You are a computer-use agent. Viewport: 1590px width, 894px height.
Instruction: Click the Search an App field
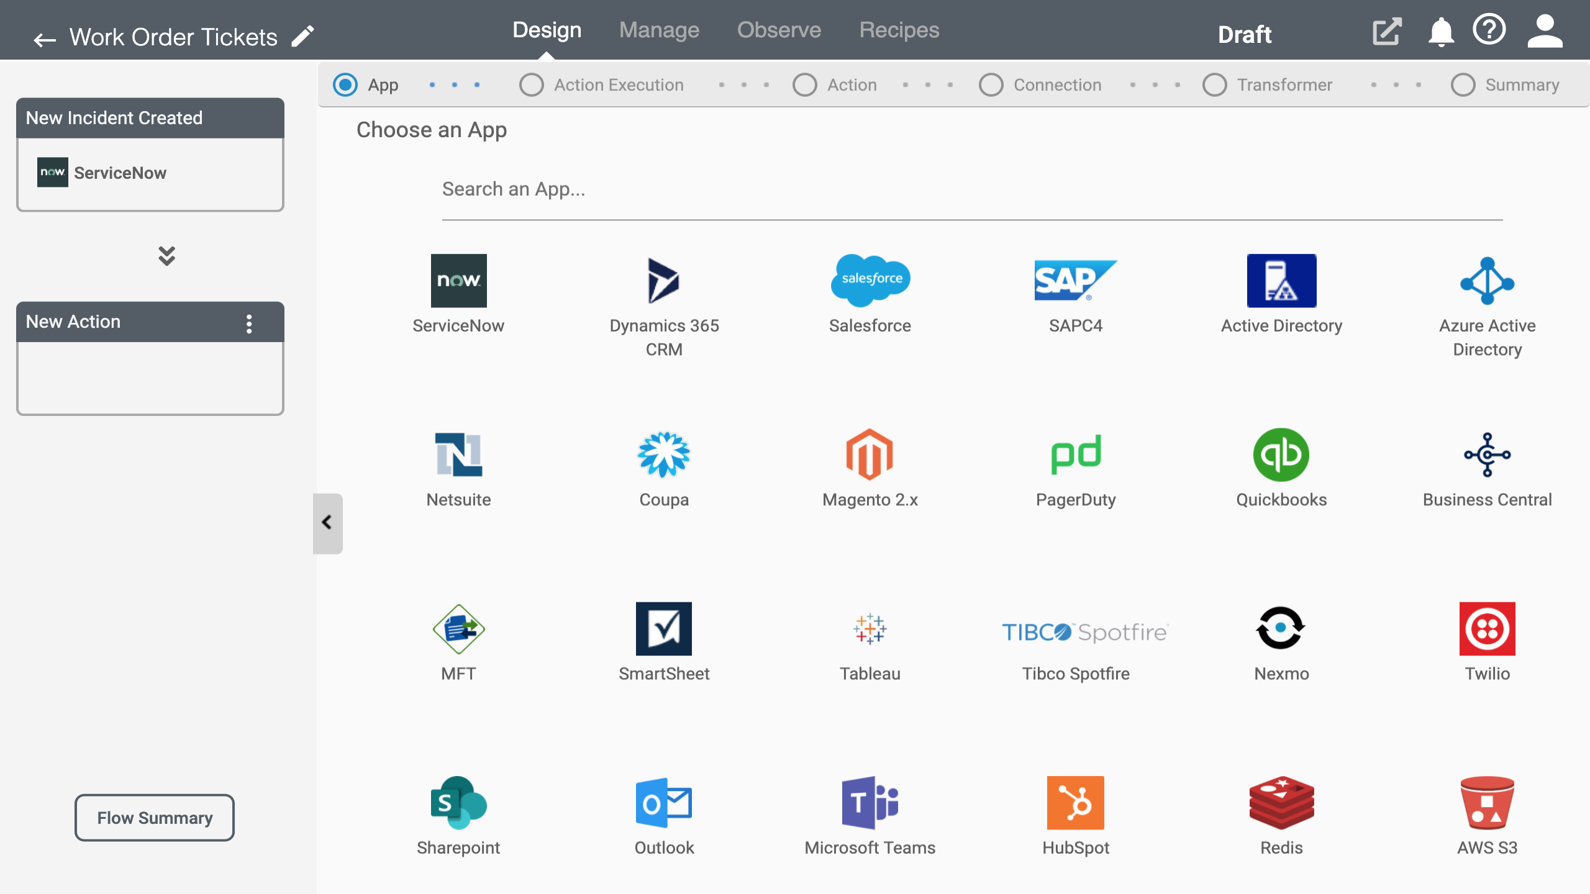(x=972, y=189)
